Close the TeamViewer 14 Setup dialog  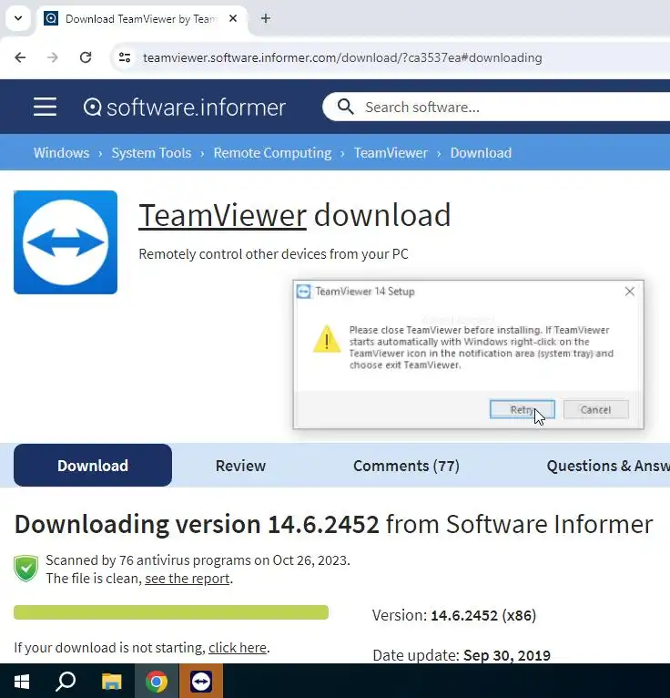pyautogui.click(x=630, y=292)
